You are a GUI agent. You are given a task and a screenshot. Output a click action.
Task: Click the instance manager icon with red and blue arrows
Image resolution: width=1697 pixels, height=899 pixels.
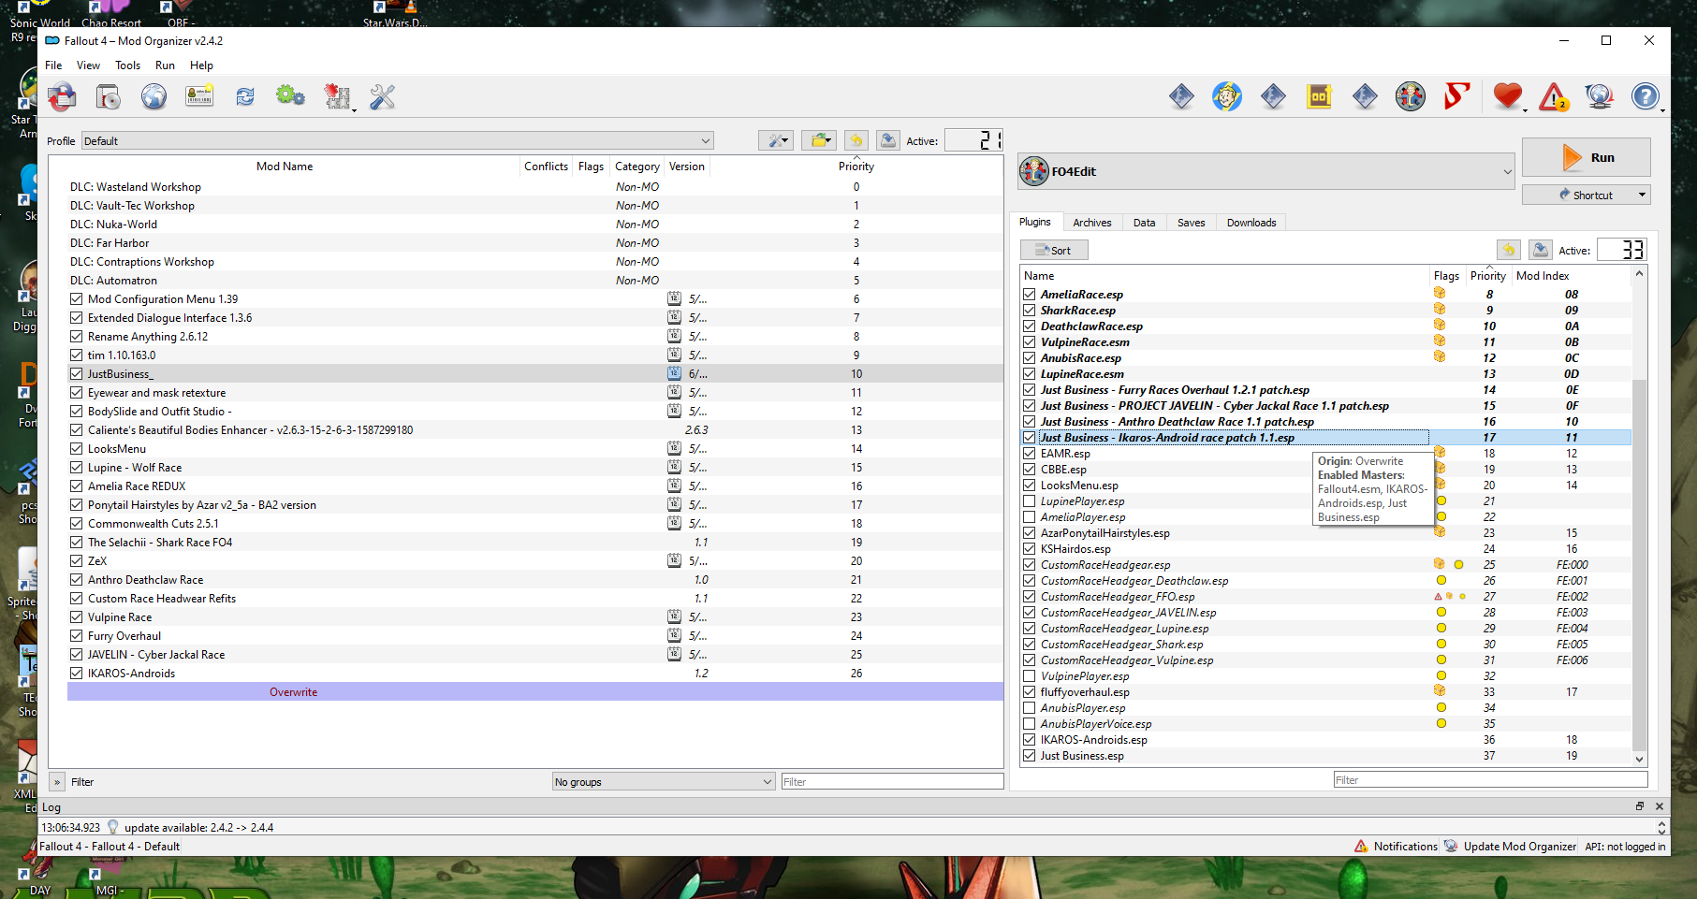point(63,96)
